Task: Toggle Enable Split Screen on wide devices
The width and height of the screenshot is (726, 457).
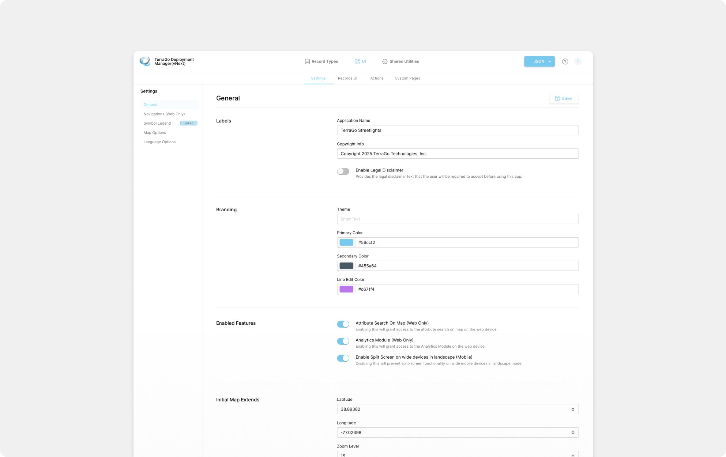Action: click(x=343, y=358)
